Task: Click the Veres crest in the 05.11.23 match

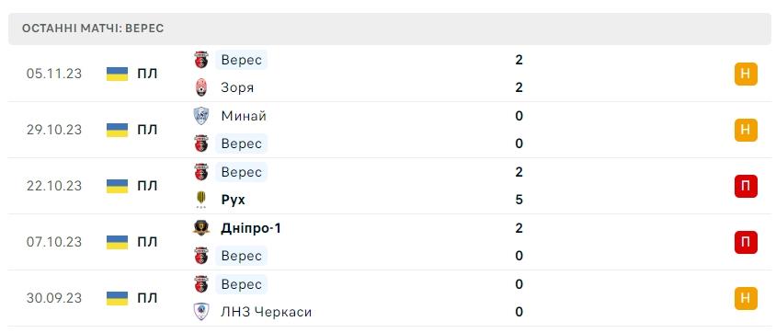Action: pos(201,60)
